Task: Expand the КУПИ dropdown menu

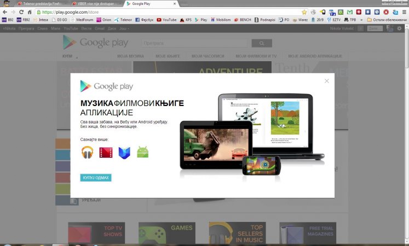Action: [70, 56]
